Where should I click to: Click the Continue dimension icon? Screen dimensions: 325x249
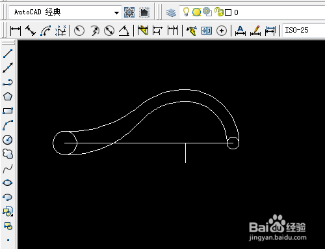pos(173,31)
